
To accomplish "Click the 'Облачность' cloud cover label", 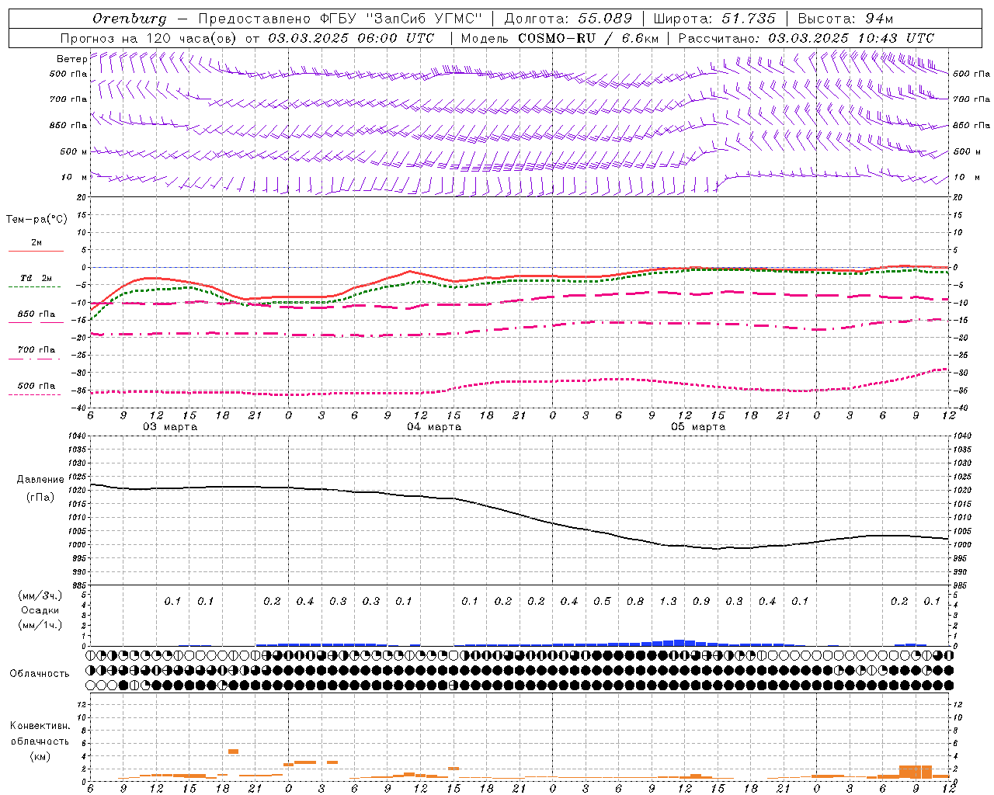I will [x=40, y=674].
